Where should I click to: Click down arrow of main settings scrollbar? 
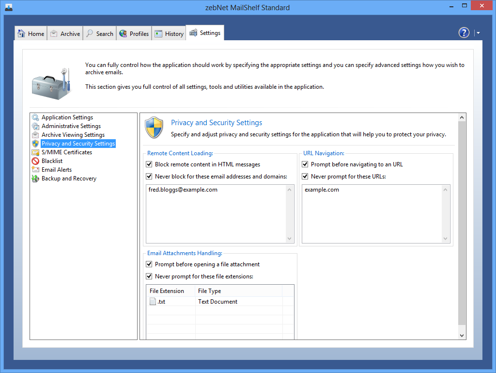(x=462, y=335)
